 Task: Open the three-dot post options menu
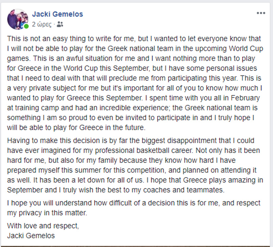point(261,13)
